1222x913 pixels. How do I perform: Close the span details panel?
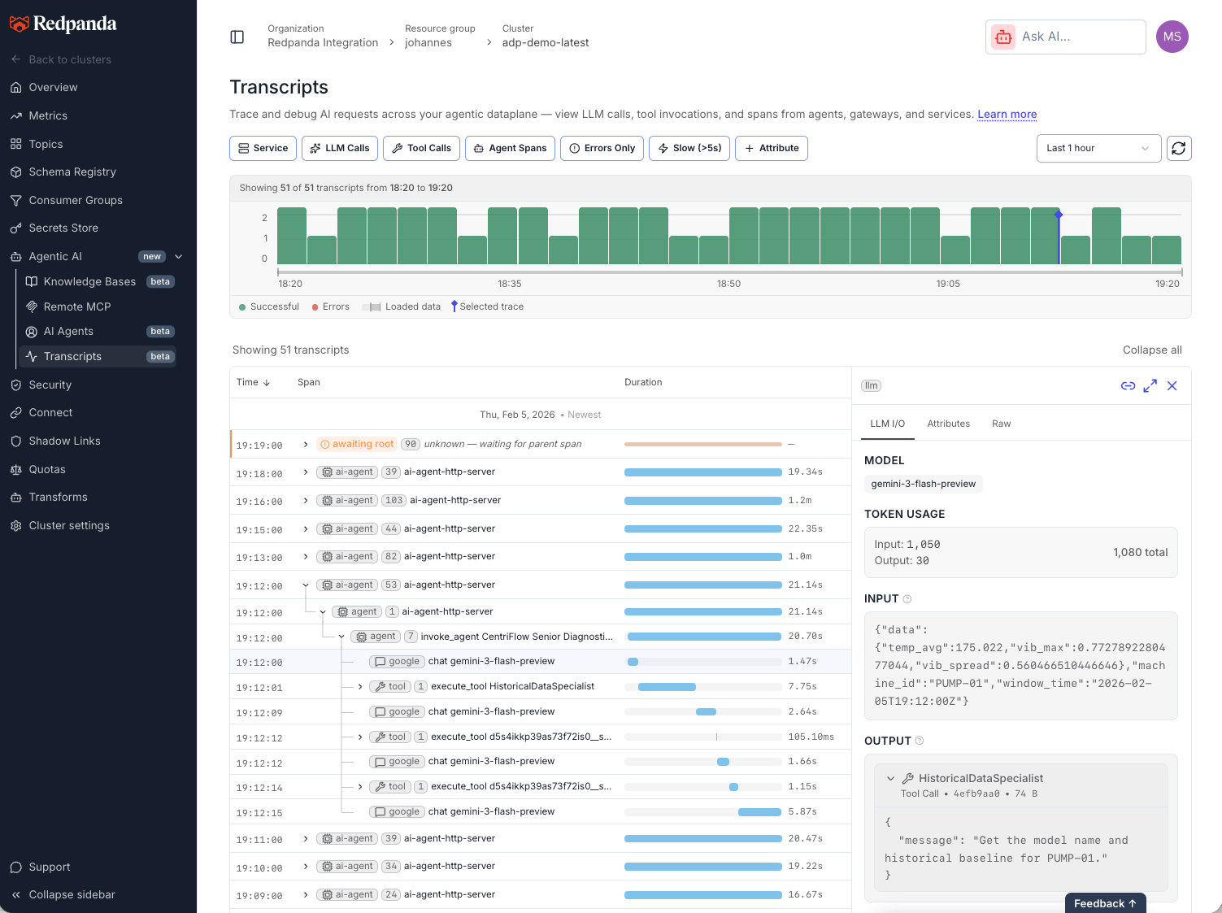1172,386
